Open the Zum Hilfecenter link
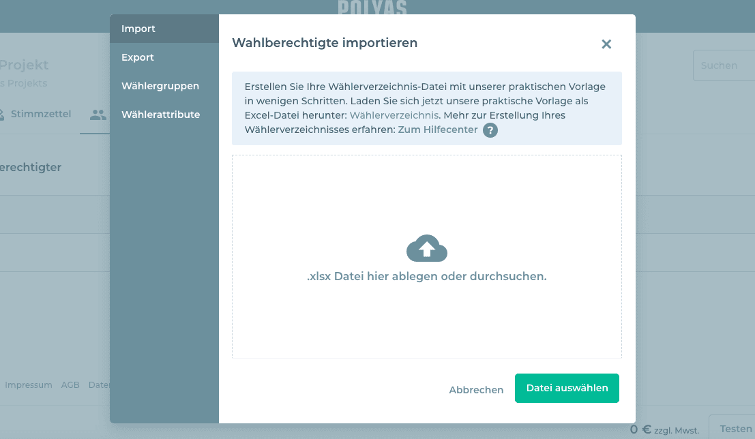The width and height of the screenshot is (755, 439). [437, 130]
